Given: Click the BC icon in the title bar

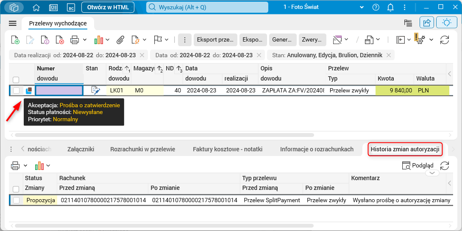Looking at the screenshot, I should (x=71, y=8).
